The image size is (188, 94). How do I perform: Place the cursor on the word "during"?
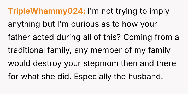coord(68,38)
